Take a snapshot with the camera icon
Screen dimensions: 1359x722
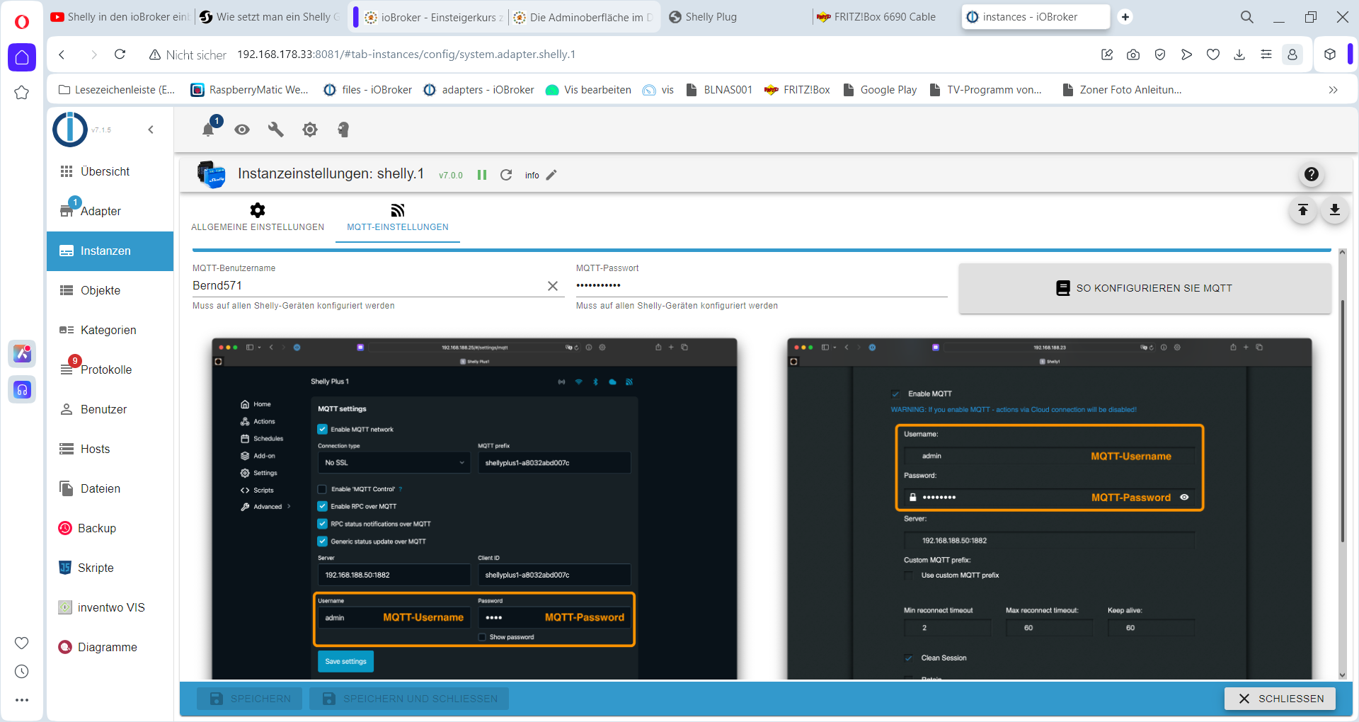(1133, 55)
